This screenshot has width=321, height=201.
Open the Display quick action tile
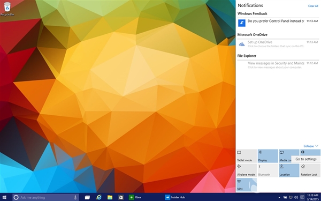tap(268, 156)
